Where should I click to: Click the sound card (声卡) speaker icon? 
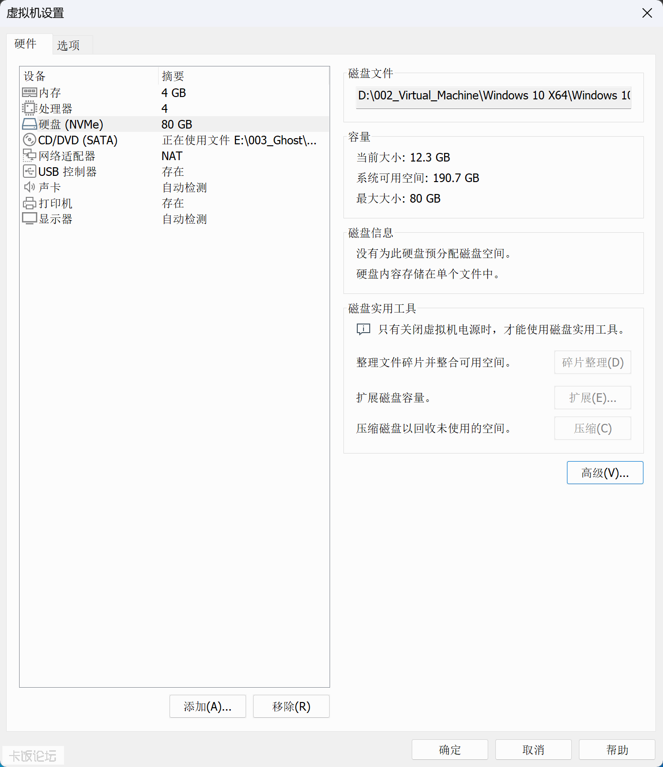[x=30, y=187]
